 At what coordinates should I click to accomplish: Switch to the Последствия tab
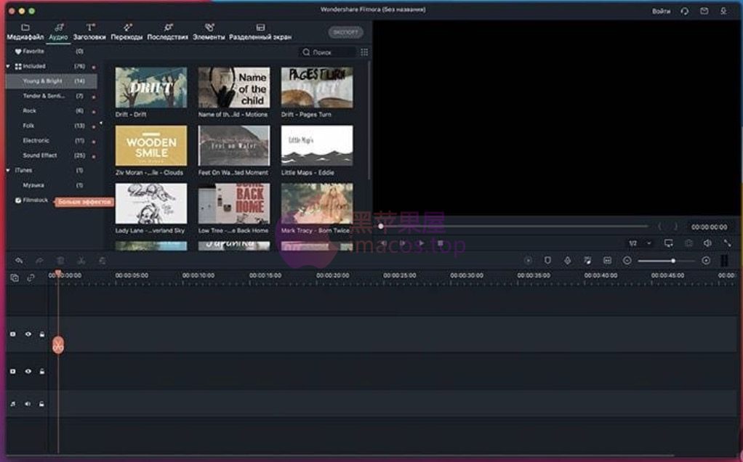(168, 32)
